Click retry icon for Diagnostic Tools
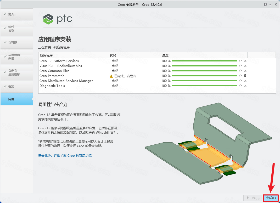The width and height of the screenshot is (280, 203). click(x=240, y=86)
